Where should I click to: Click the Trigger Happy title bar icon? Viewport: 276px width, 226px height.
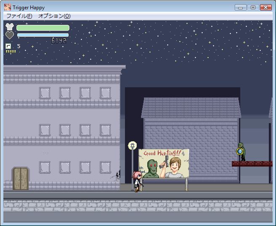[x=7, y=7]
